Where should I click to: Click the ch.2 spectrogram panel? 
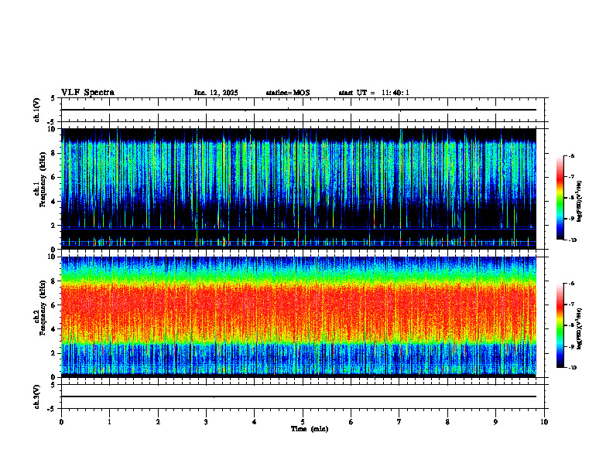tap(299, 317)
